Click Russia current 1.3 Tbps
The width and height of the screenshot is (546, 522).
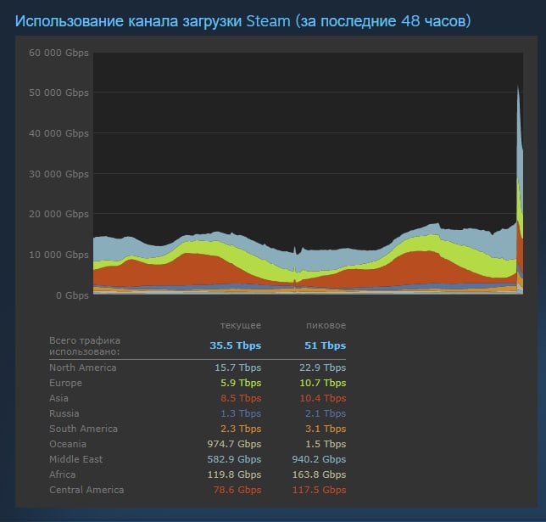coord(241,413)
